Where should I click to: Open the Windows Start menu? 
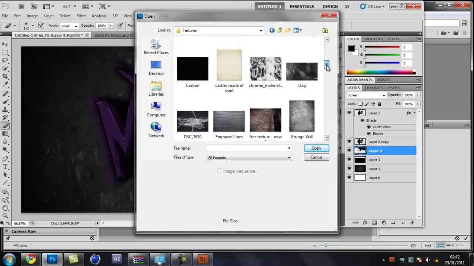pos(9,259)
